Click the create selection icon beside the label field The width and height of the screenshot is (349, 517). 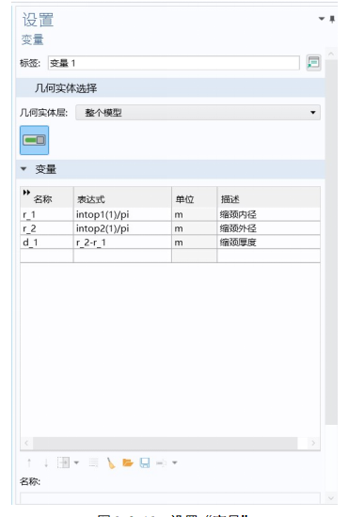pyautogui.click(x=313, y=63)
